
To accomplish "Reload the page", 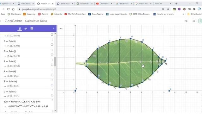I will pos(8,9).
